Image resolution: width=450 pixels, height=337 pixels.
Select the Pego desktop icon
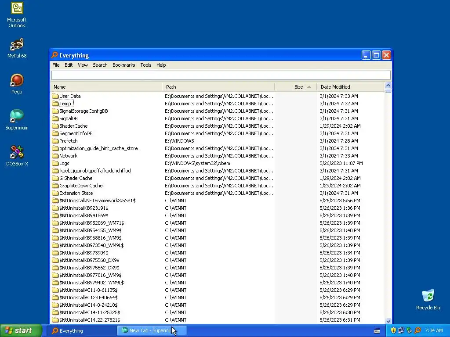(x=17, y=84)
